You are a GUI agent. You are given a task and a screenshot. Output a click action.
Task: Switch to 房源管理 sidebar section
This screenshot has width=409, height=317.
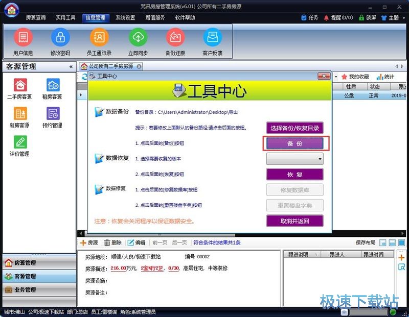tap(39, 263)
